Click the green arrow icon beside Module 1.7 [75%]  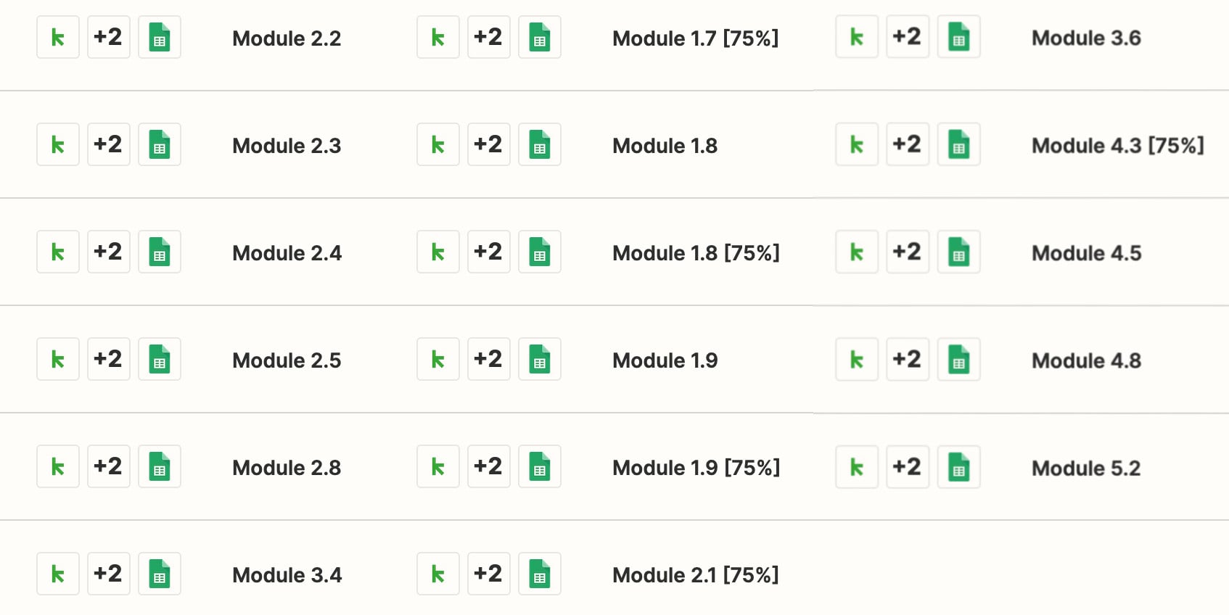(x=437, y=37)
